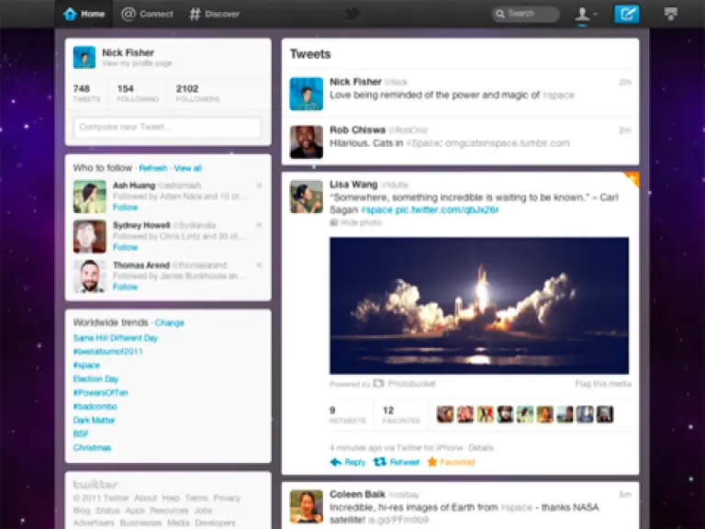Follow Thomas Arend
705x529 pixels.
coord(125,287)
